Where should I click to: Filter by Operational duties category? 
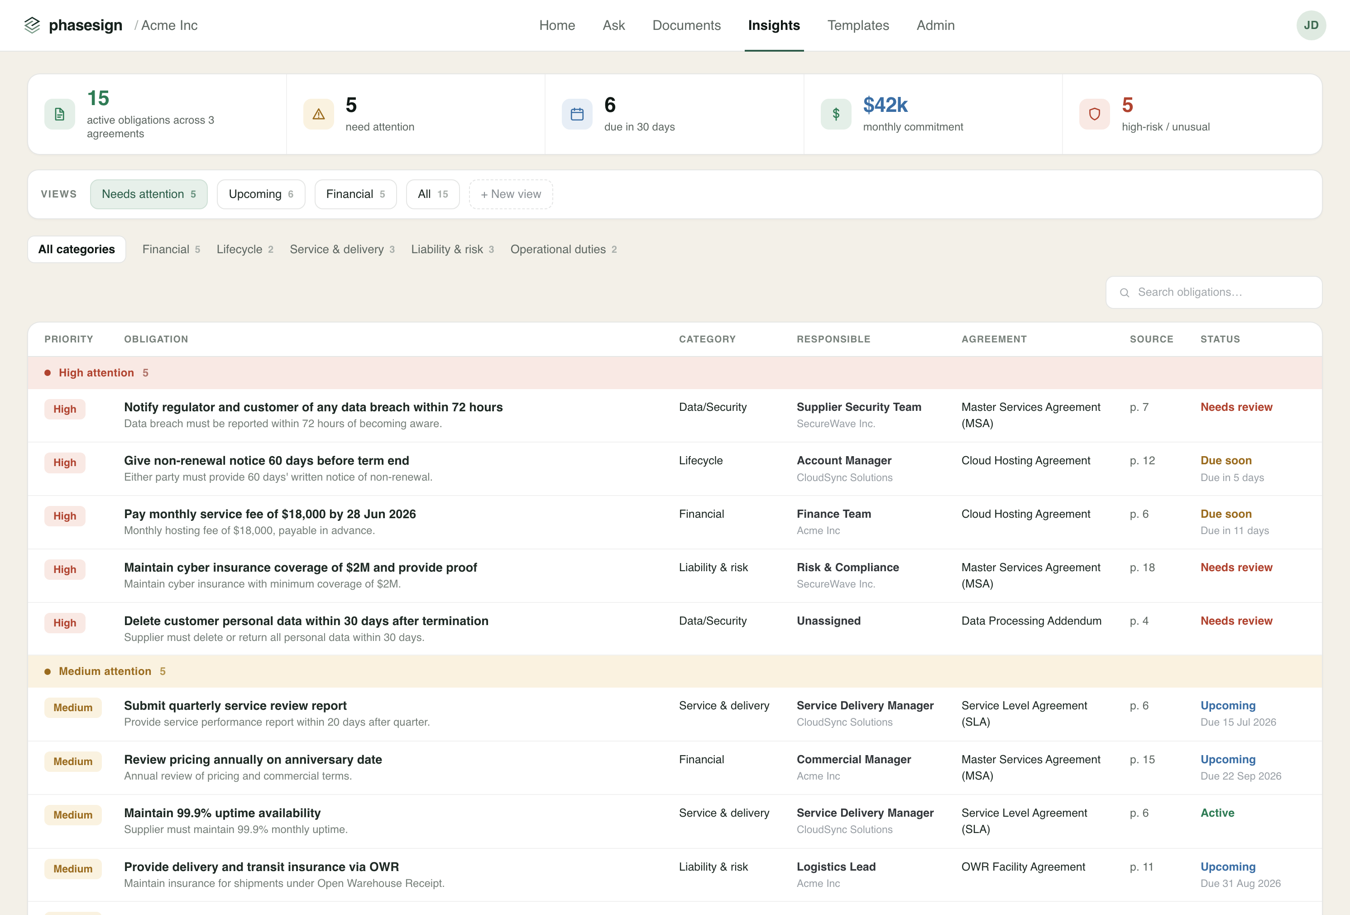coord(564,250)
